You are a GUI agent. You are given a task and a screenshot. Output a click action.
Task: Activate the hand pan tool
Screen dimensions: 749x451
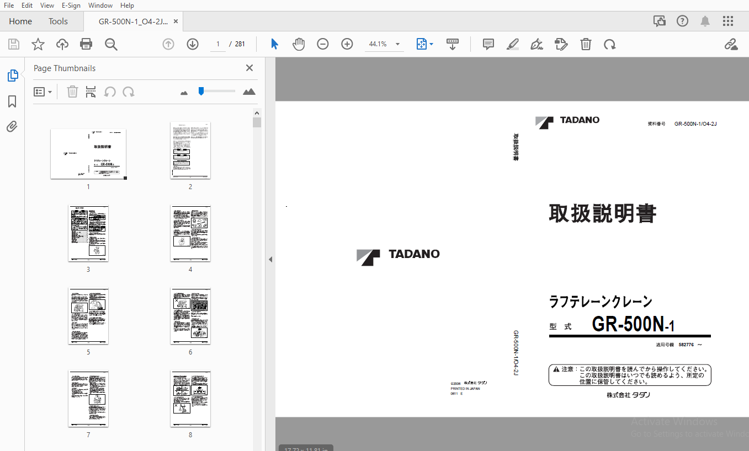(299, 44)
